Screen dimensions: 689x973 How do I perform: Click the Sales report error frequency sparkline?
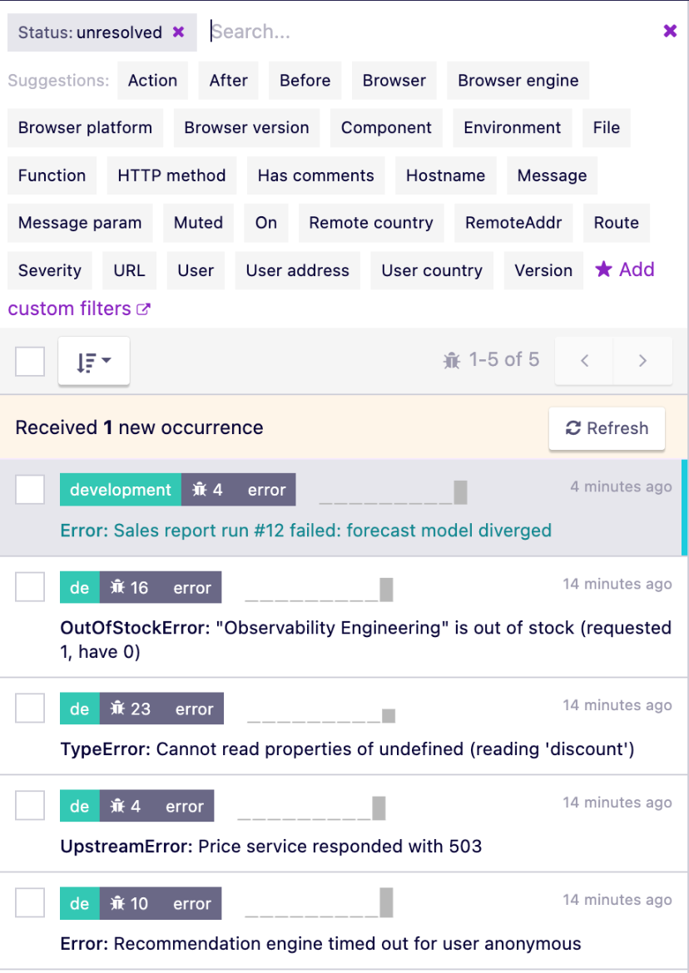pos(393,492)
